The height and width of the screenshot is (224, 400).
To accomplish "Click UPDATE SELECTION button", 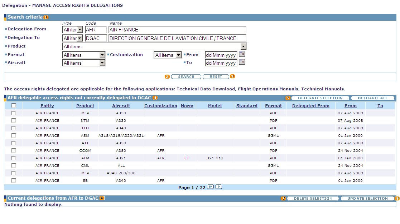I will [367, 198].
